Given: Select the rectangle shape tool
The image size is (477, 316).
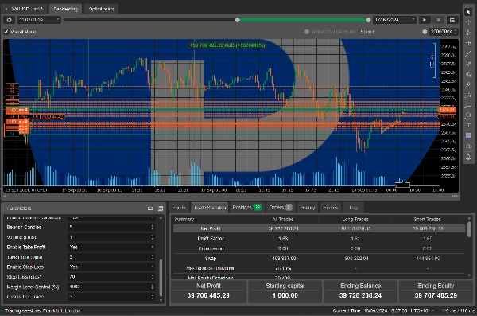Looking at the screenshot, I should tap(468, 105).
